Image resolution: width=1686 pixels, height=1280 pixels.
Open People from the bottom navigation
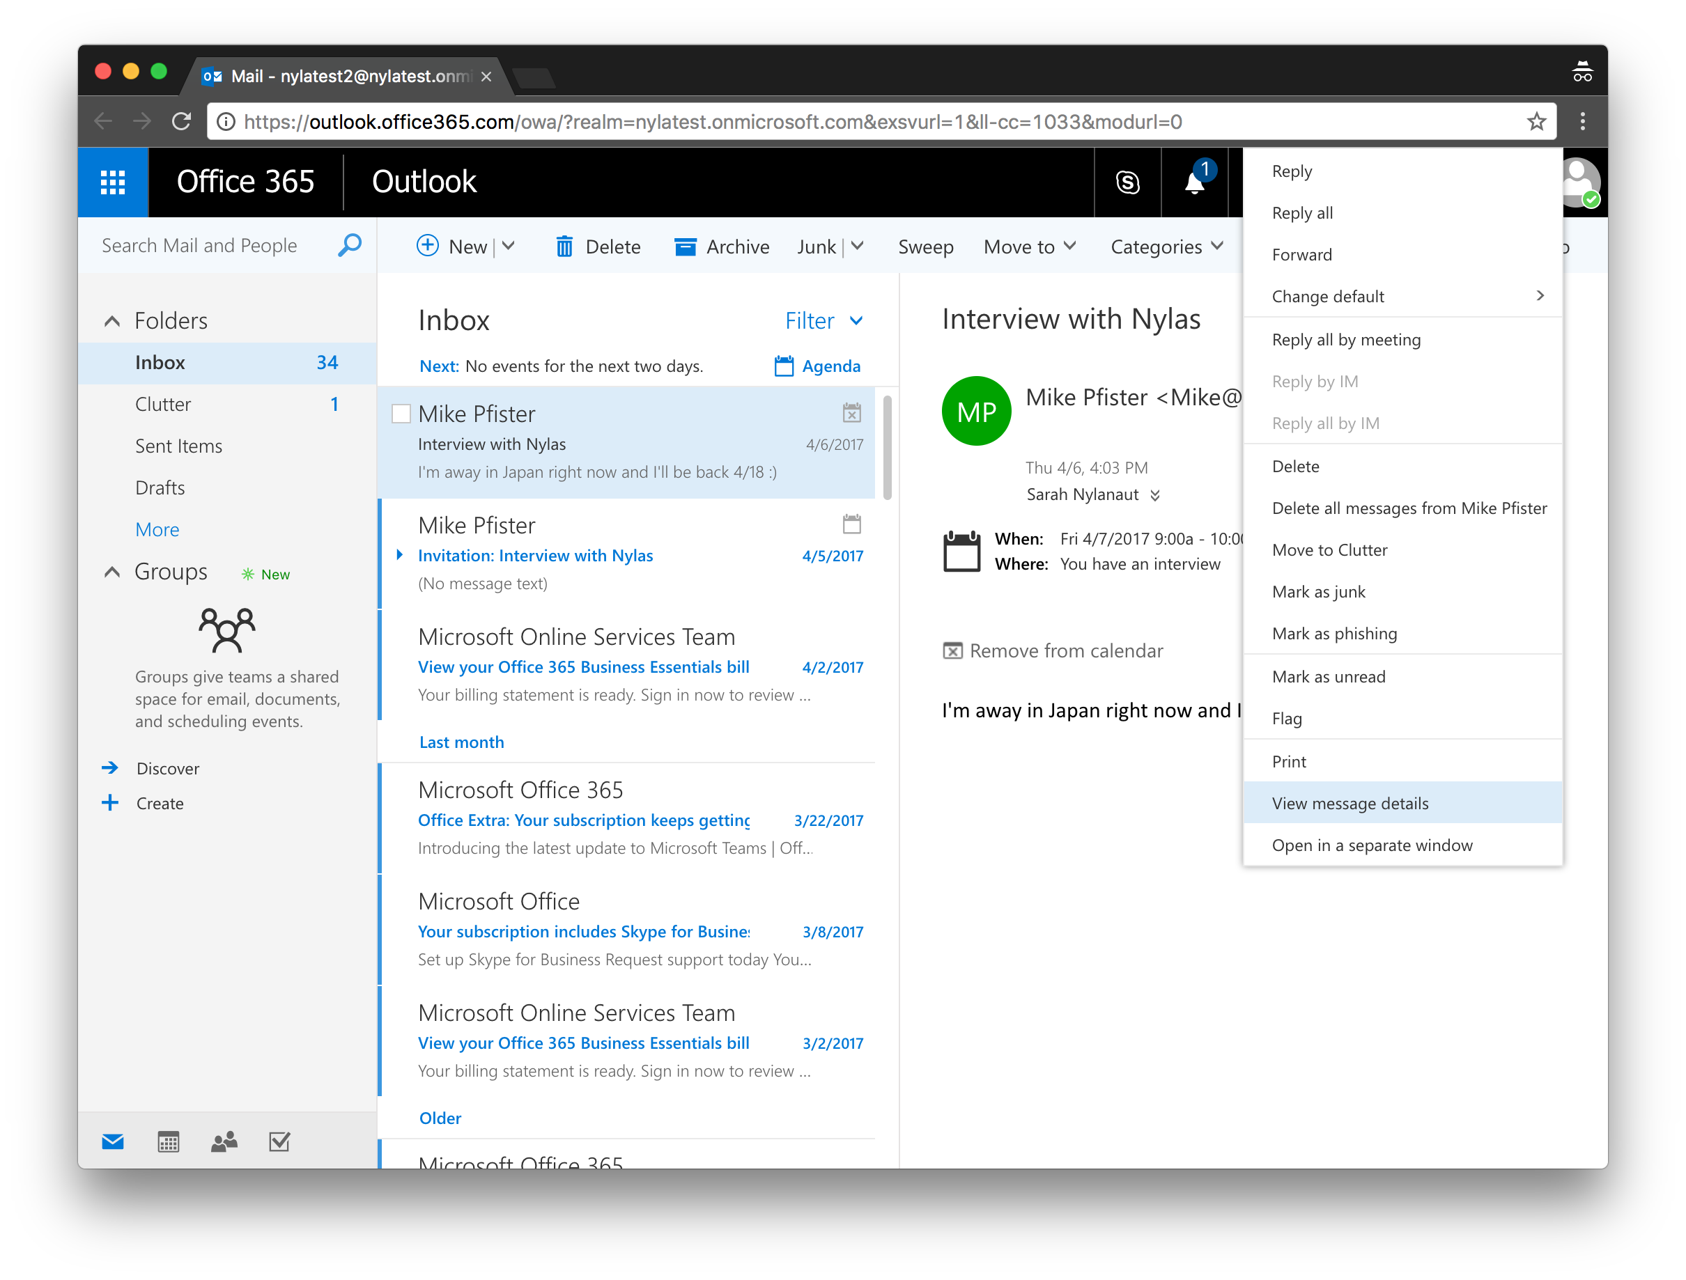(x=224, y=1141)
